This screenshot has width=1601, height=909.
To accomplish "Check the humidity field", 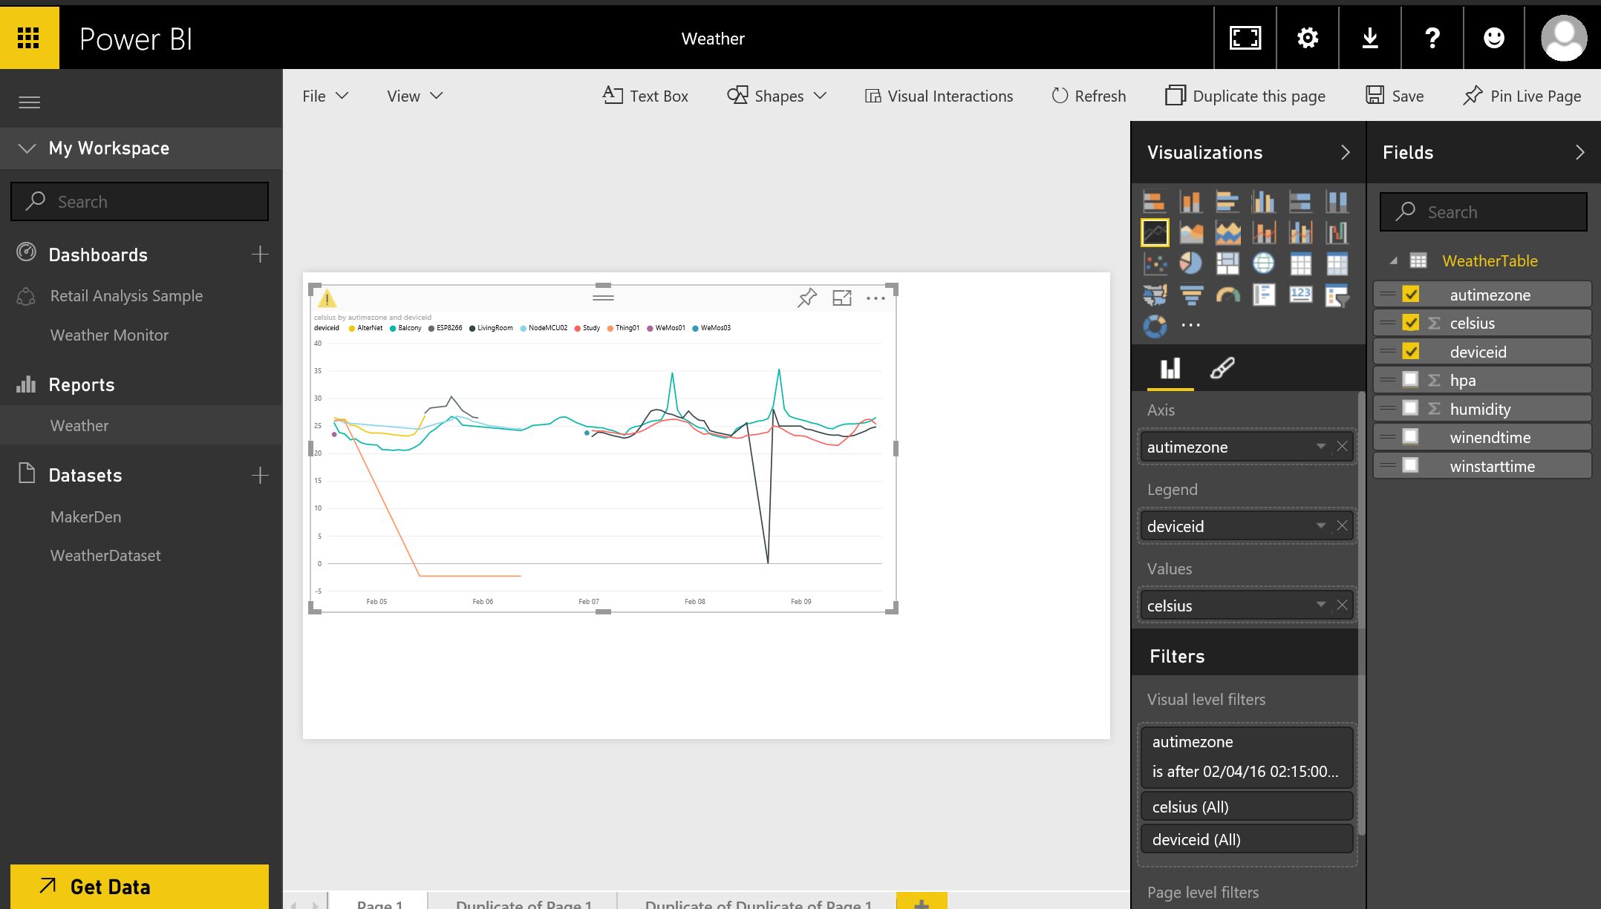I will click(1411, 409).
